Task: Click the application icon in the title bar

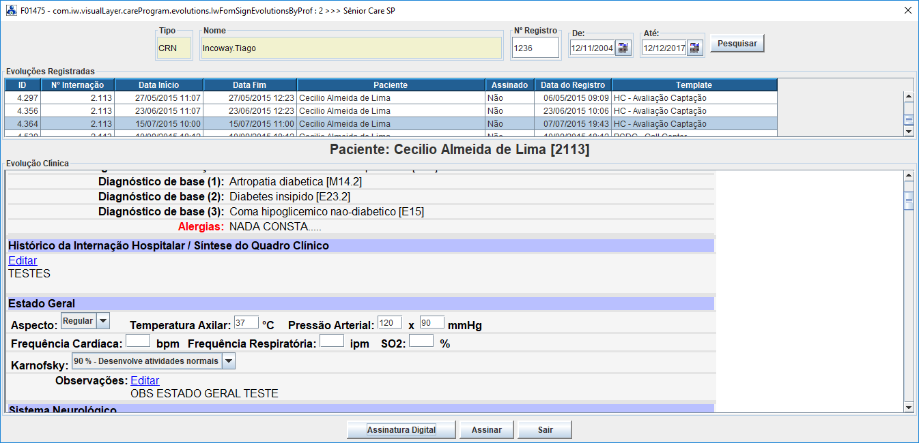Action: 10,10
